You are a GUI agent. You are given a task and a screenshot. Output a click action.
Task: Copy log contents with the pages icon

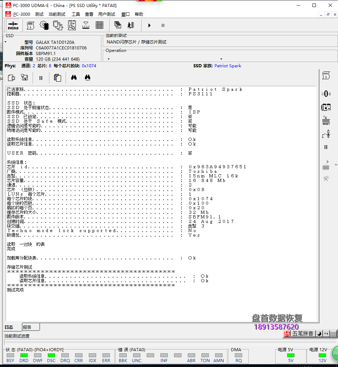pos(58,78)
